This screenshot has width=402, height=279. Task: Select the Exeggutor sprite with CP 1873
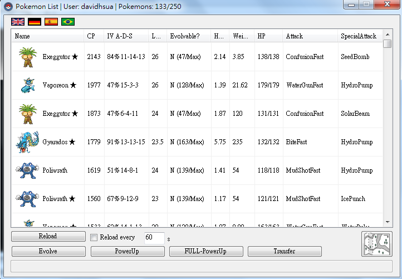(28, 114)
